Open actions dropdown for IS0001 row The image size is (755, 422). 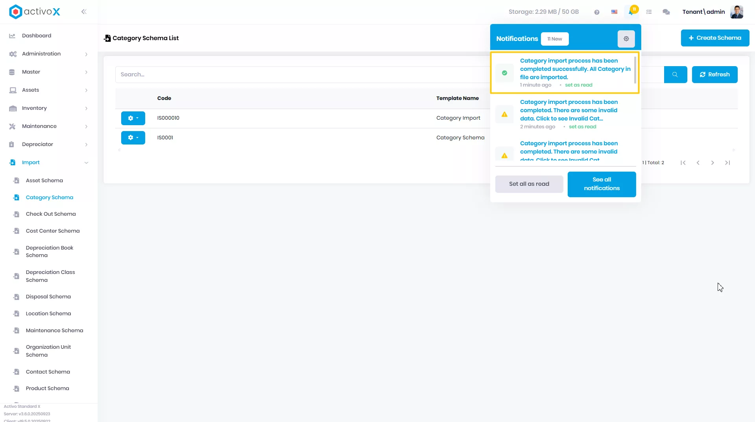click(x=133, y=138)
